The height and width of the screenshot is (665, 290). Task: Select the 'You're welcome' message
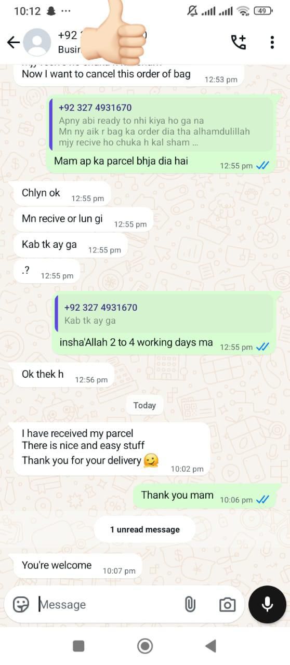click(x=76, y=567)
